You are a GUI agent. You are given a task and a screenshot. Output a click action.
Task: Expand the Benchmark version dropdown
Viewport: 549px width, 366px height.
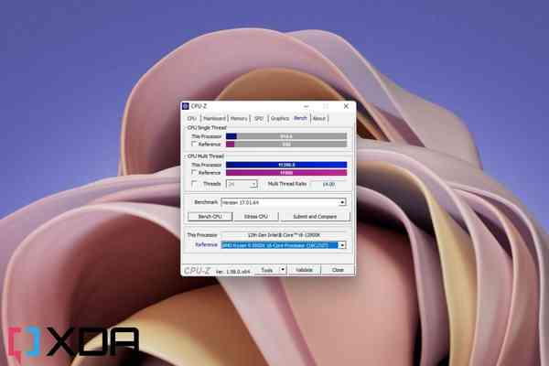(x=342, y=202)
